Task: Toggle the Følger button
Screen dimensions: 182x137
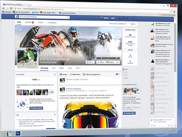Action: click(101, 62)
